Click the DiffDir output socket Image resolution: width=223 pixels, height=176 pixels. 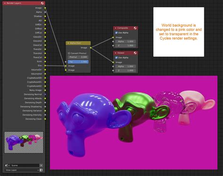coord(45,24)
